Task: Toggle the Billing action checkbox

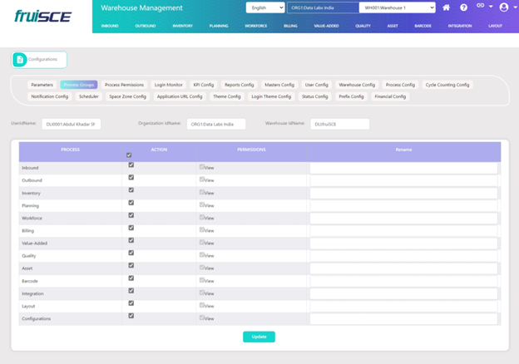Action: (x=131, y=229)
